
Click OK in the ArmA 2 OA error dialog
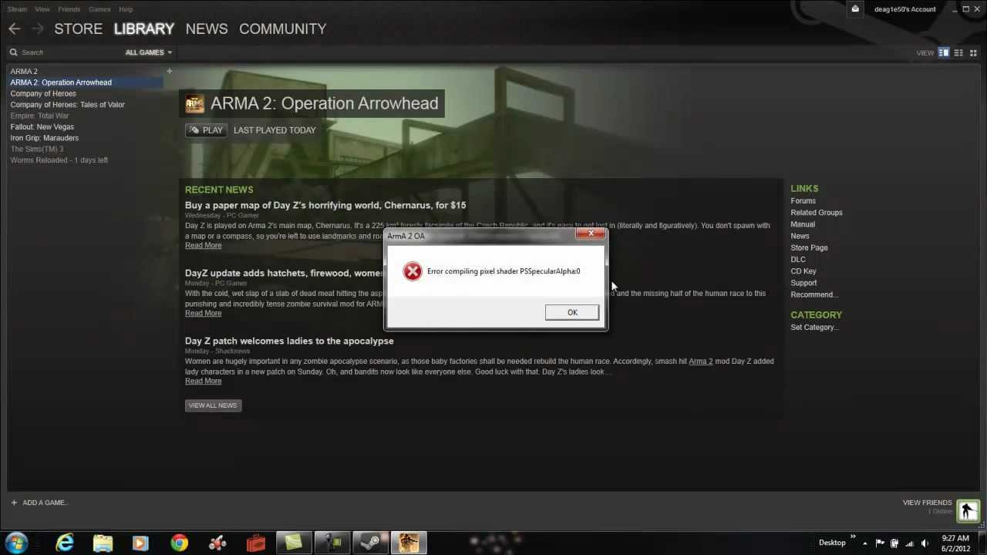[571, 312]
